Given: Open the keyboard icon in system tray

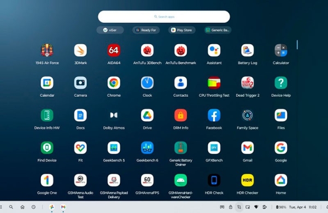Looking at the screenshot, I should click(x=222, y=207).
